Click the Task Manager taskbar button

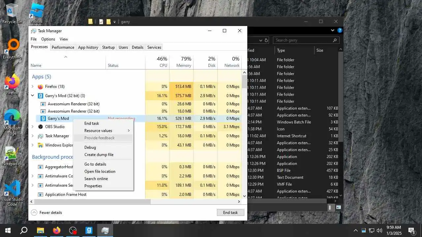[x=105, y=230]
